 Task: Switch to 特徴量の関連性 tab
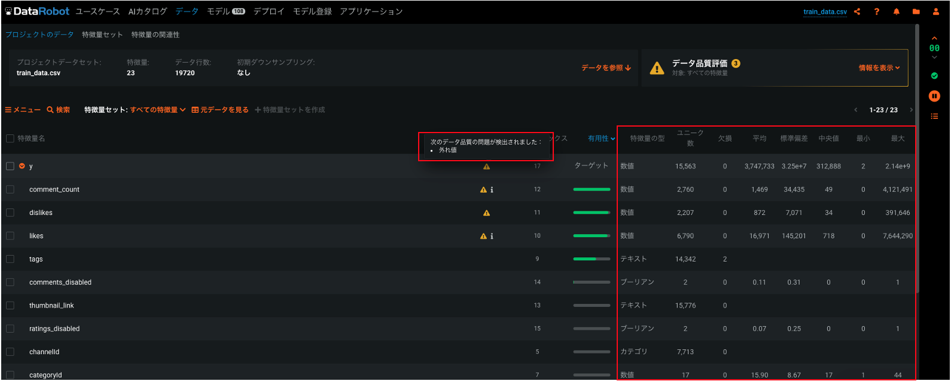156,35
